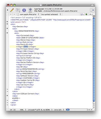Collapse the plist version fold triangle
101x119 pixels.
coord(7,22)
